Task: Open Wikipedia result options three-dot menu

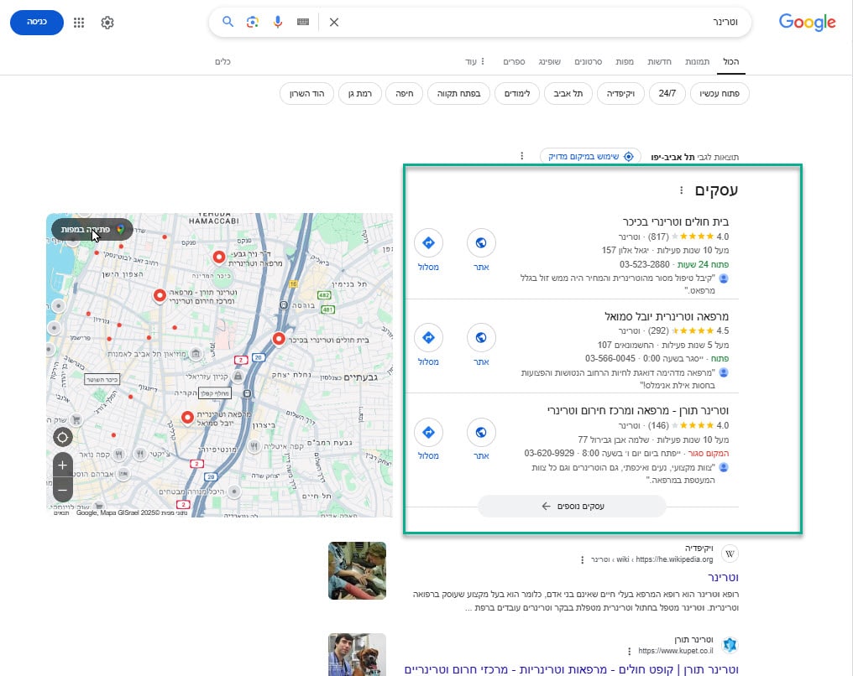Action: point(582,559)
